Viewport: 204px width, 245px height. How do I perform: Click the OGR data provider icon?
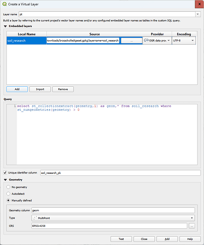point(146,40)
